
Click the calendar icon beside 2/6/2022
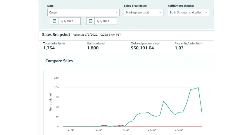[x=91, y=21]
